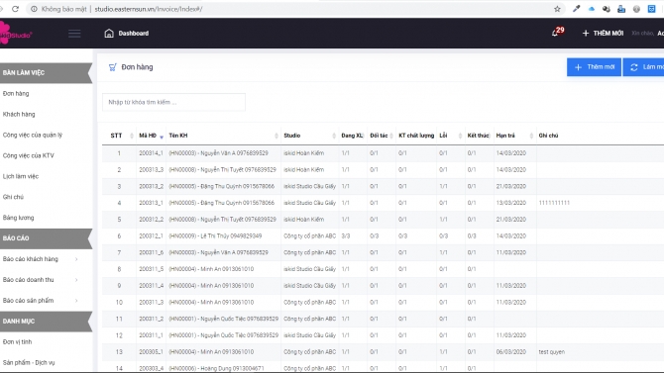Select order 200311_2 in the table
This screenshot has height=373, width=664.
(151, 319)
